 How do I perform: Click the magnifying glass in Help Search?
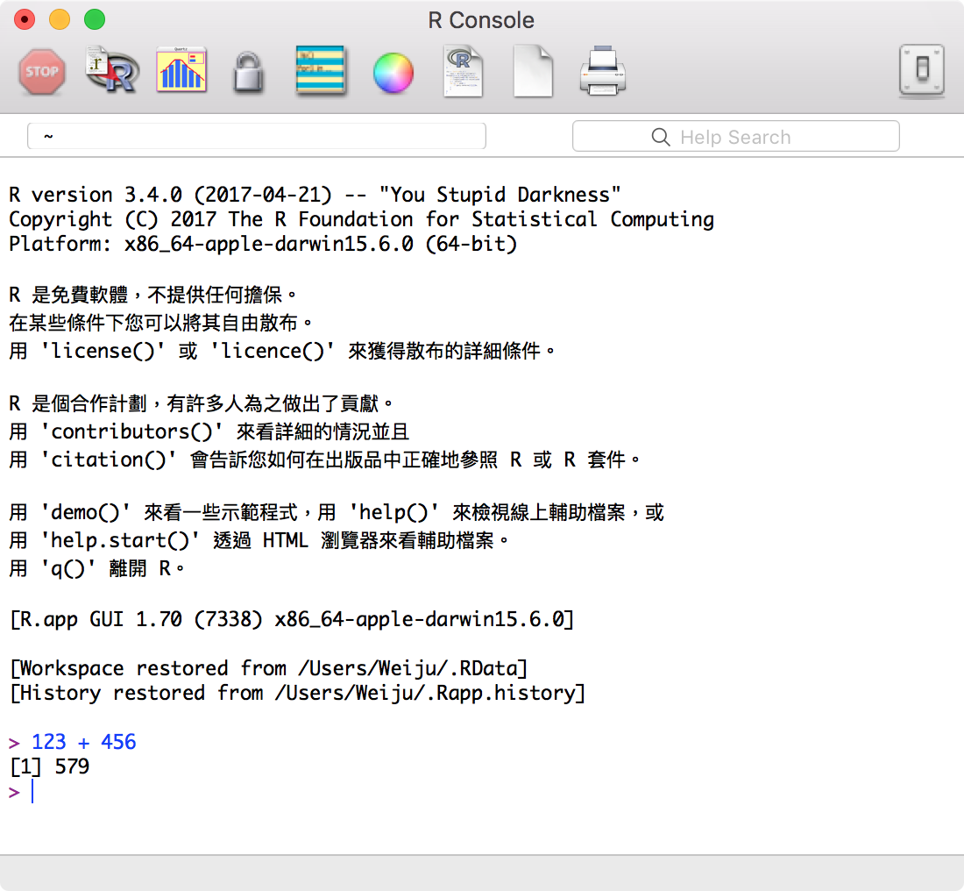click(x=661, y=137)
